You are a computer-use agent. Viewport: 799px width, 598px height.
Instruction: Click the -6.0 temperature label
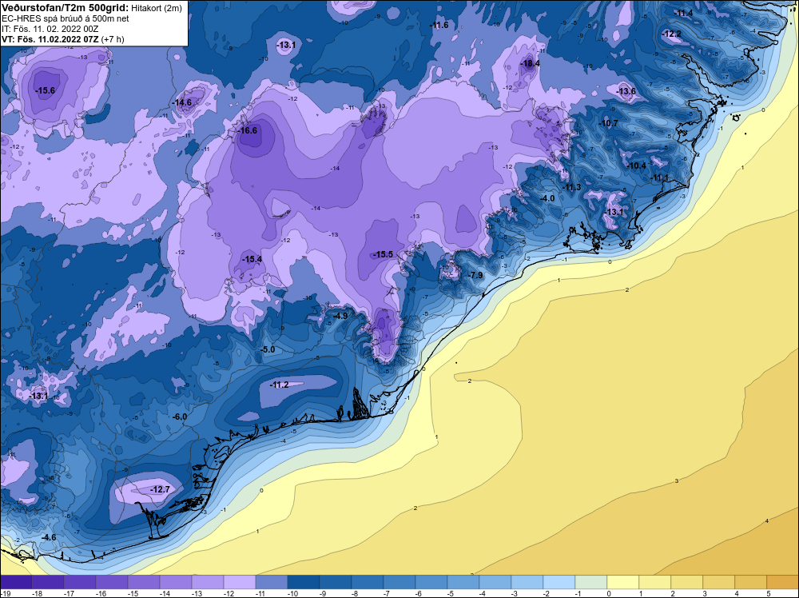coord(179,417)
